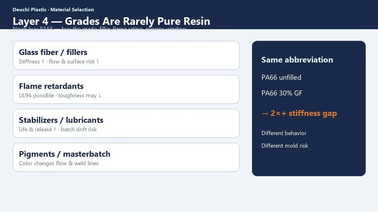This screenshot has width=378, height=212.
Task: Select the Flame retardants card
Action: tap(126, 89)
